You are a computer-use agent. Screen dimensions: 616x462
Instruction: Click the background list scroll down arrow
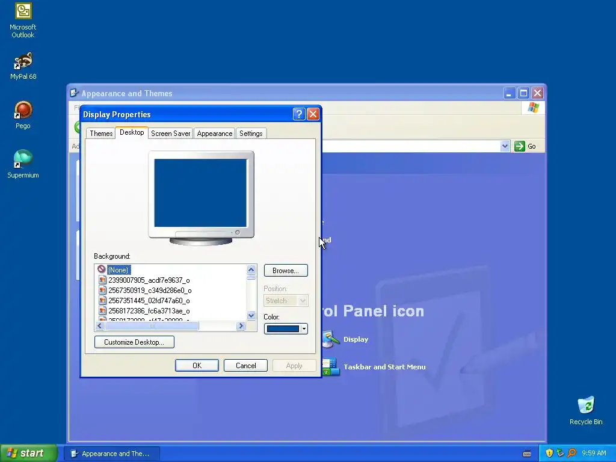pyautogui.click(x=251, y=315)
